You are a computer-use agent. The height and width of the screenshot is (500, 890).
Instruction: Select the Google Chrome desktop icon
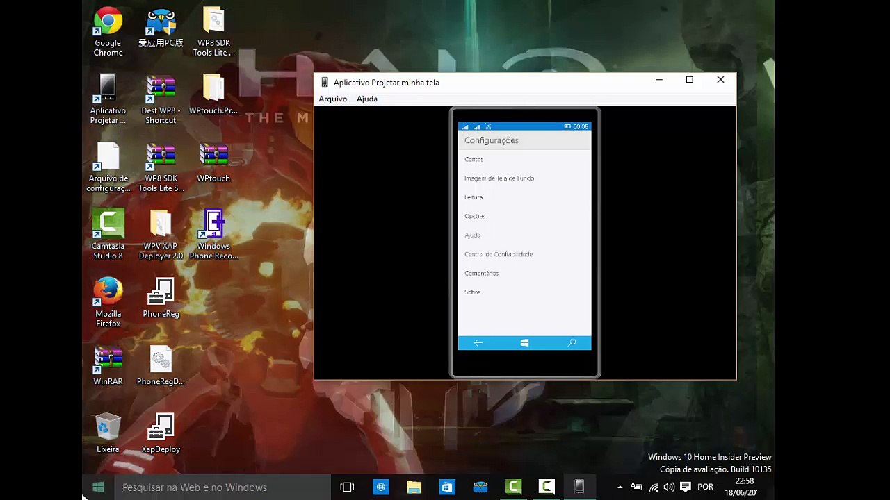click(x=108, y=32)
